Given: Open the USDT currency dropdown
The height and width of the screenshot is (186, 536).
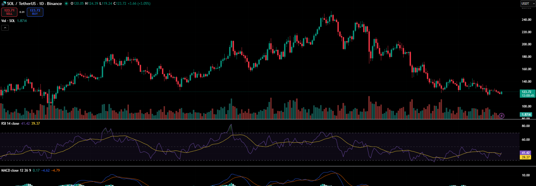Looking at the screenshot, I should (528, 4).
